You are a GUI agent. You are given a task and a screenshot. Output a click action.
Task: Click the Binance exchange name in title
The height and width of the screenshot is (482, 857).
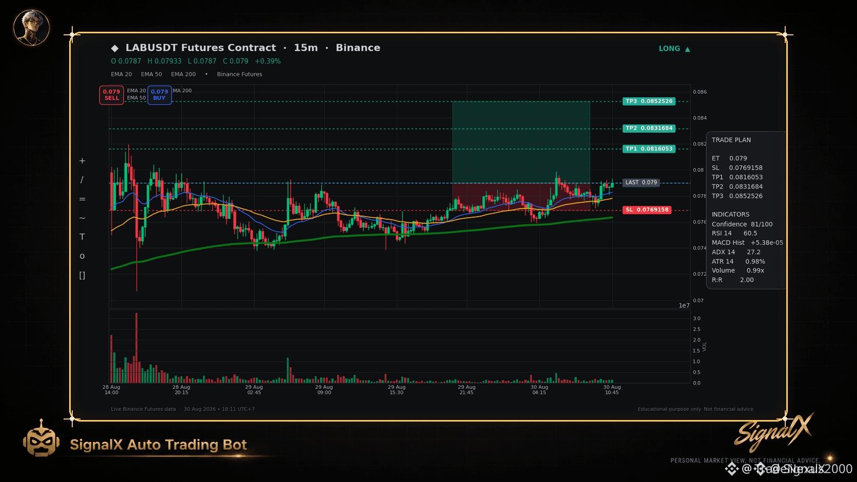pyautogui.click(x=358, y=48)
